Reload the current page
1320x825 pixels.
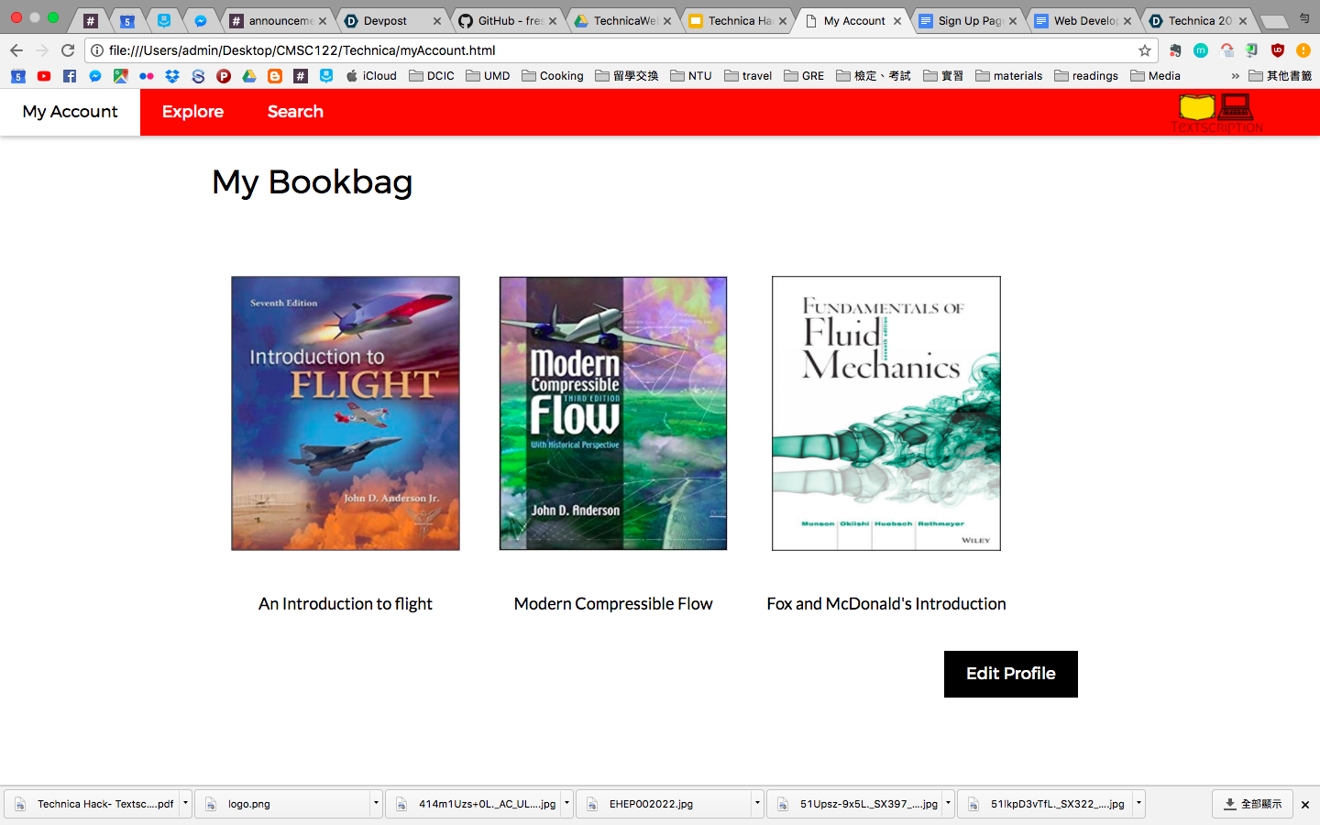(x=68, y=50)
